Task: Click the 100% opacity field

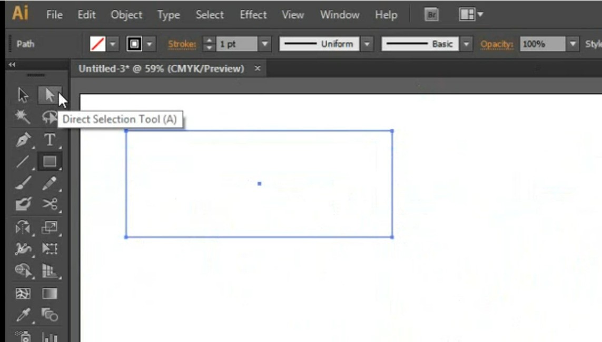Action: click(542, 44)
